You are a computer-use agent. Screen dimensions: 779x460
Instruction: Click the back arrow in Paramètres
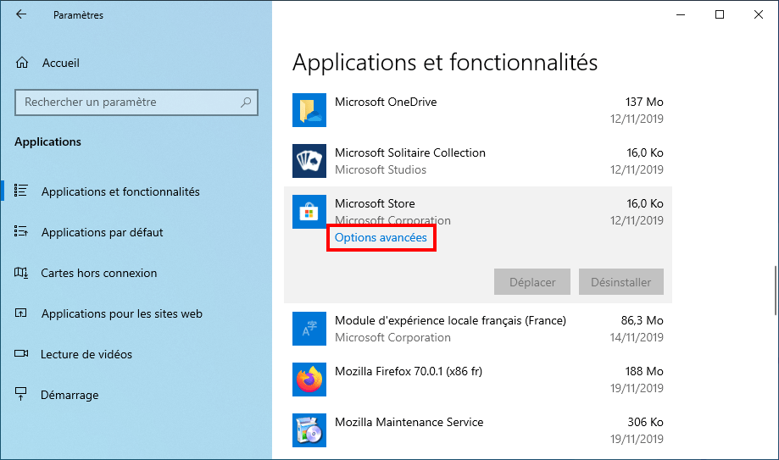tap(21, 14)
